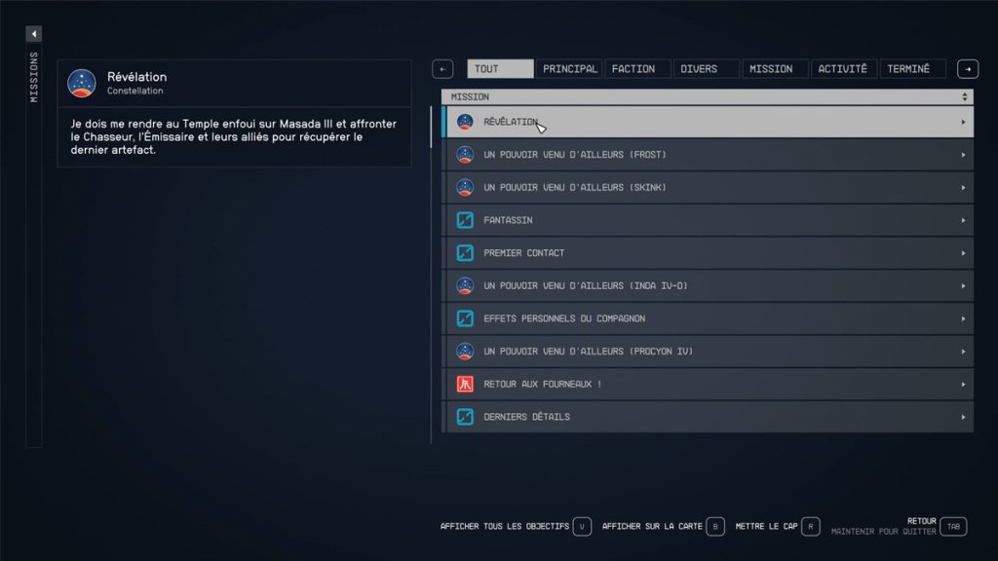Click the sort arrows on the MISSION header
Image resolution: width=998 pixels, height=561 pixels.
point(963,96)
